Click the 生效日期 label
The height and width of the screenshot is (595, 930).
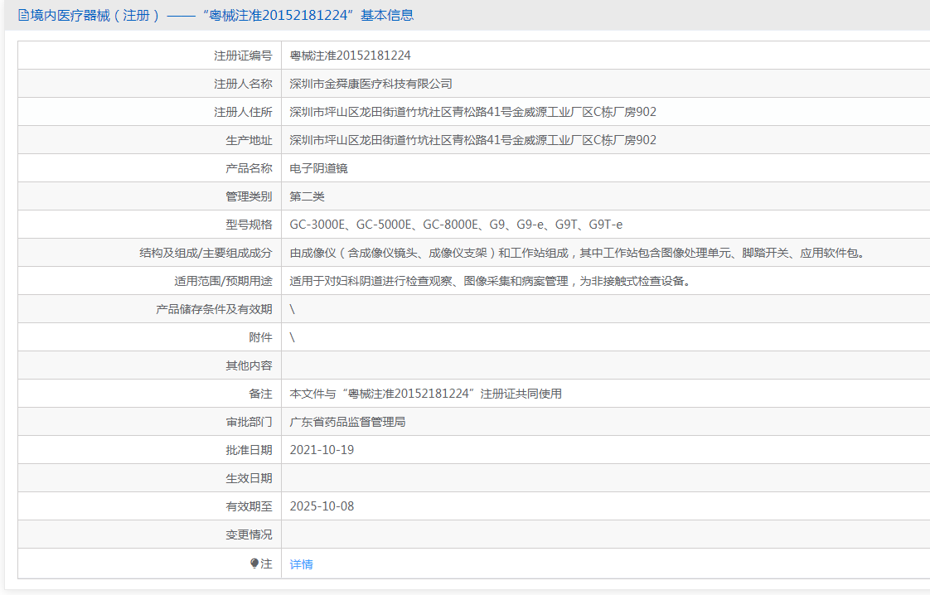coord(249,478)
